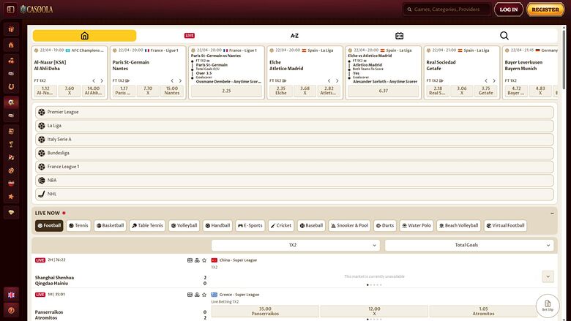This screenshot has height=321, width=571.
Task: Next market arrow on Elche Atletico Madrid card
Action: (x=337, y=80)
